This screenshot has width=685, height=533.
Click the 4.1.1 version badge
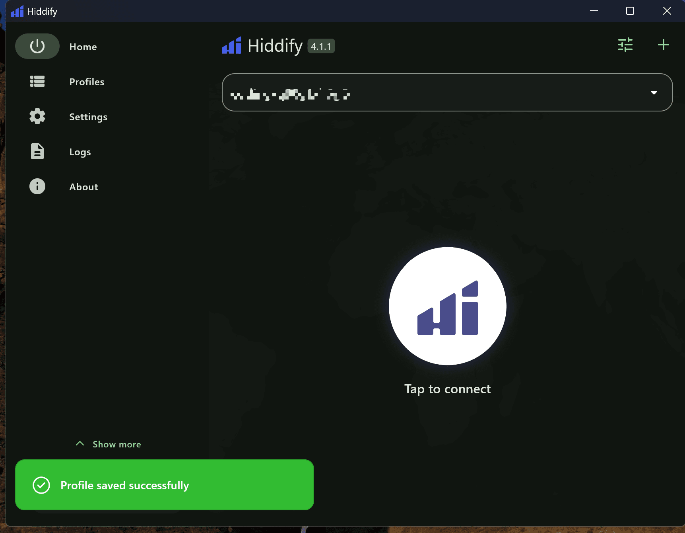[321, 46]
